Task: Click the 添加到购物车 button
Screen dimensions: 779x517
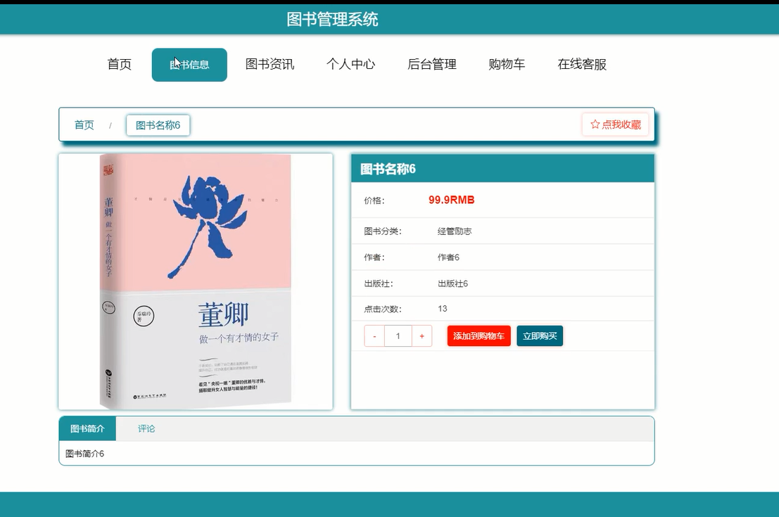Action: coord(479,336)
